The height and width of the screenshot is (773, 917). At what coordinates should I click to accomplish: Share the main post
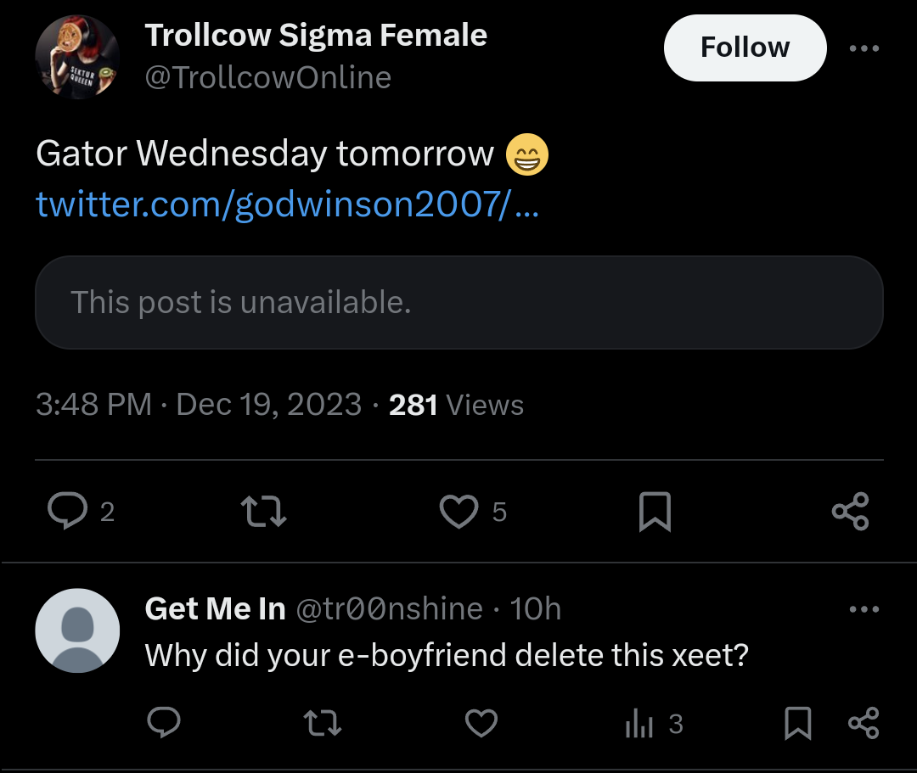click(850, 512)
